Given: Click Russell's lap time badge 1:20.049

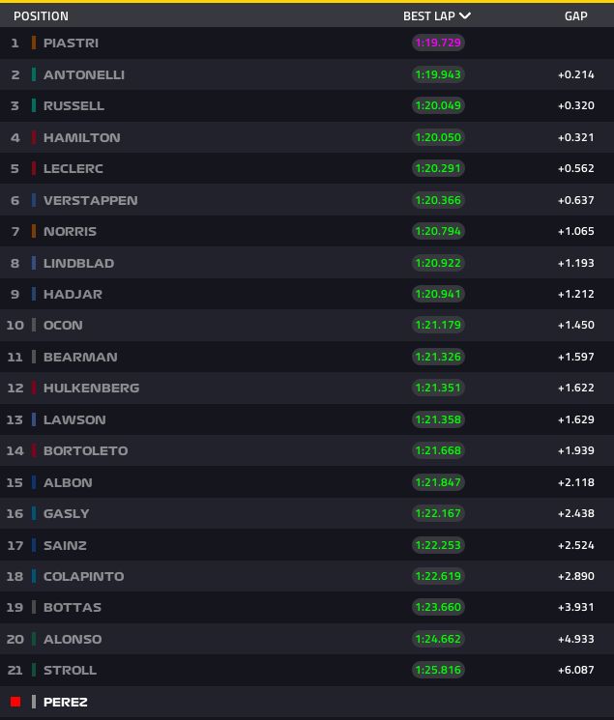Looking at the screenshot, I should pyautogui.click(x=438, y=105).
